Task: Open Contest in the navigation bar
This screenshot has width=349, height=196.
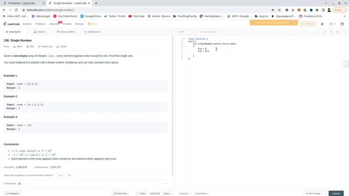Action: 67,24
